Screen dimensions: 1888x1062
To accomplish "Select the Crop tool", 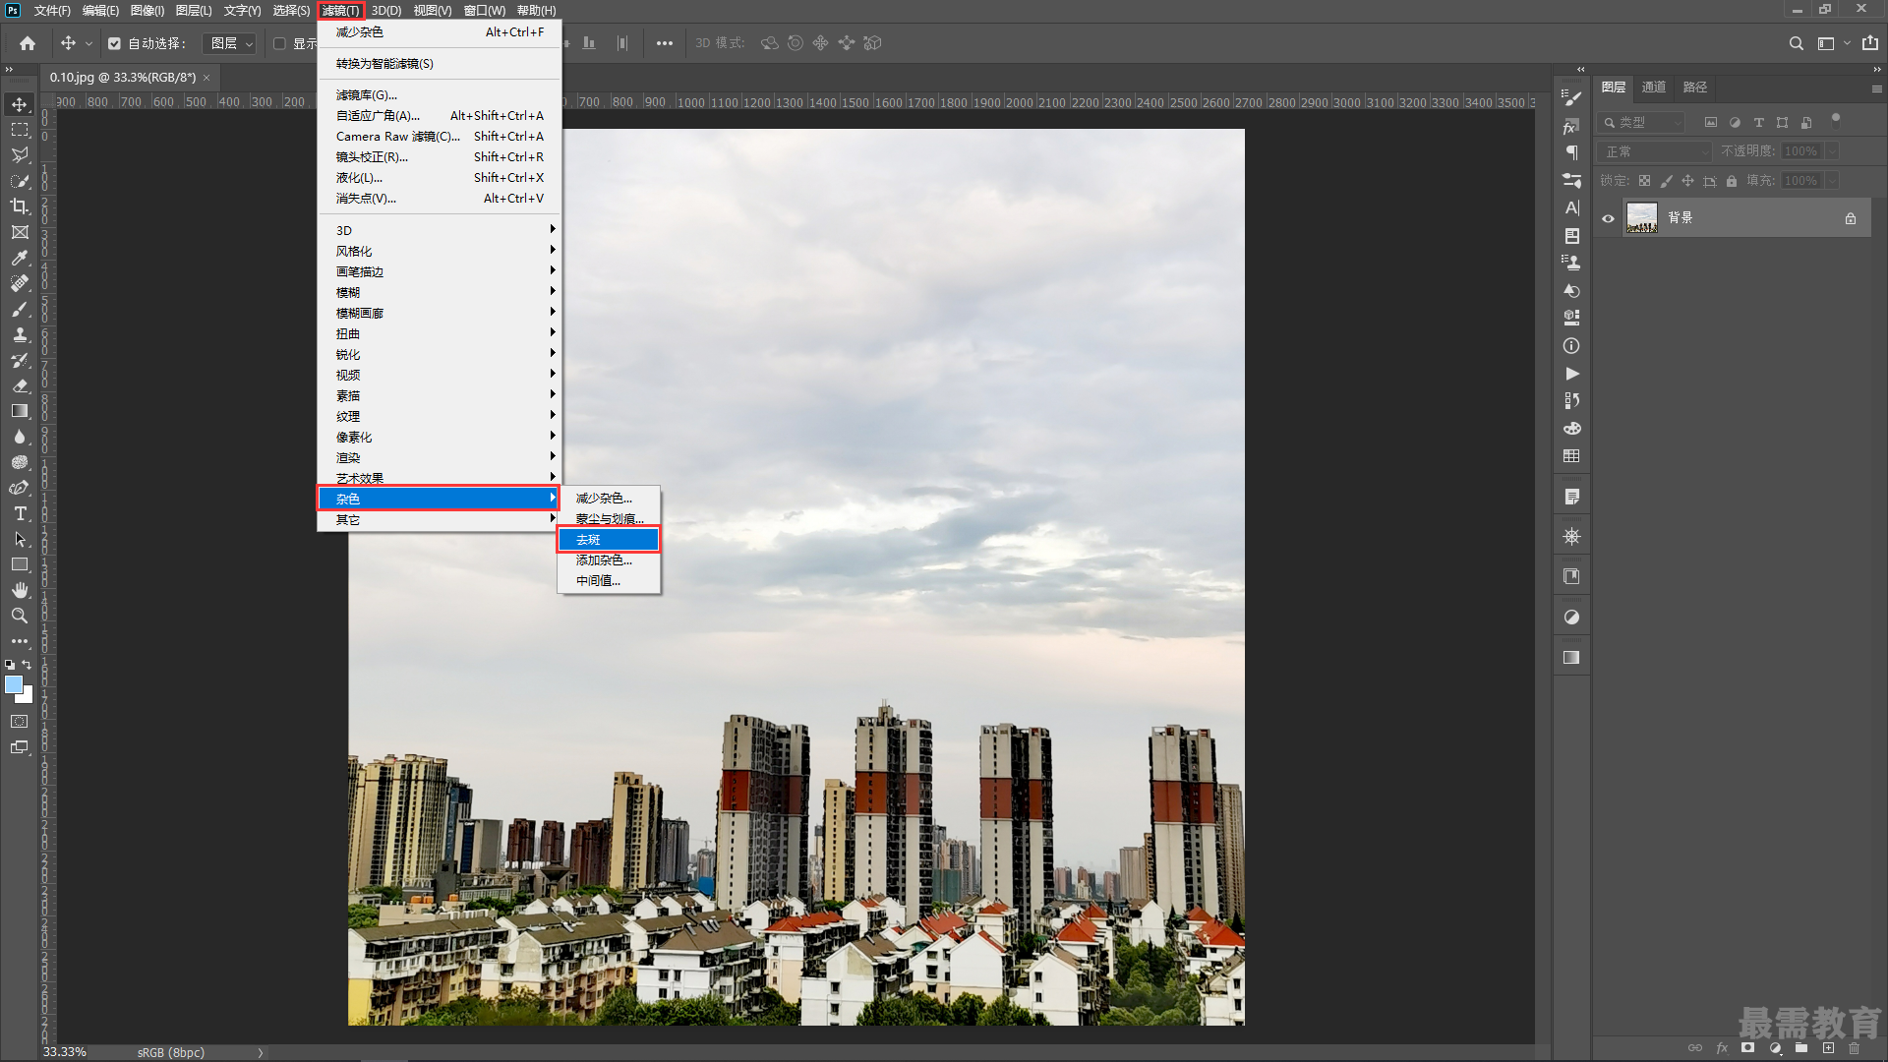I will pyautogui.click(x=20, y=206).
